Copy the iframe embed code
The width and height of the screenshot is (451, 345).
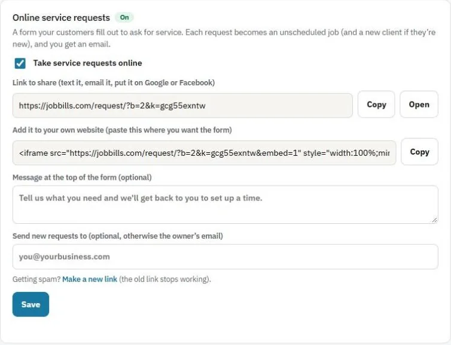[x=419, y=152]
